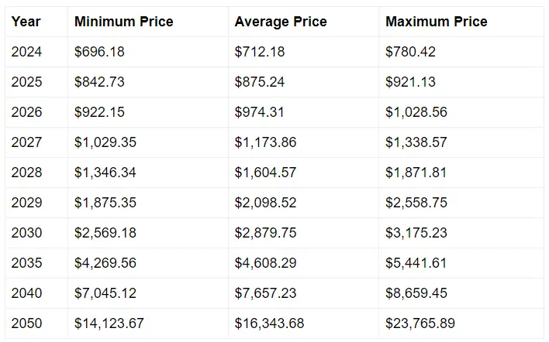
Task: Click the $1,173.86 average price cell
Action: pyautogui.click(x=265, y=142)
